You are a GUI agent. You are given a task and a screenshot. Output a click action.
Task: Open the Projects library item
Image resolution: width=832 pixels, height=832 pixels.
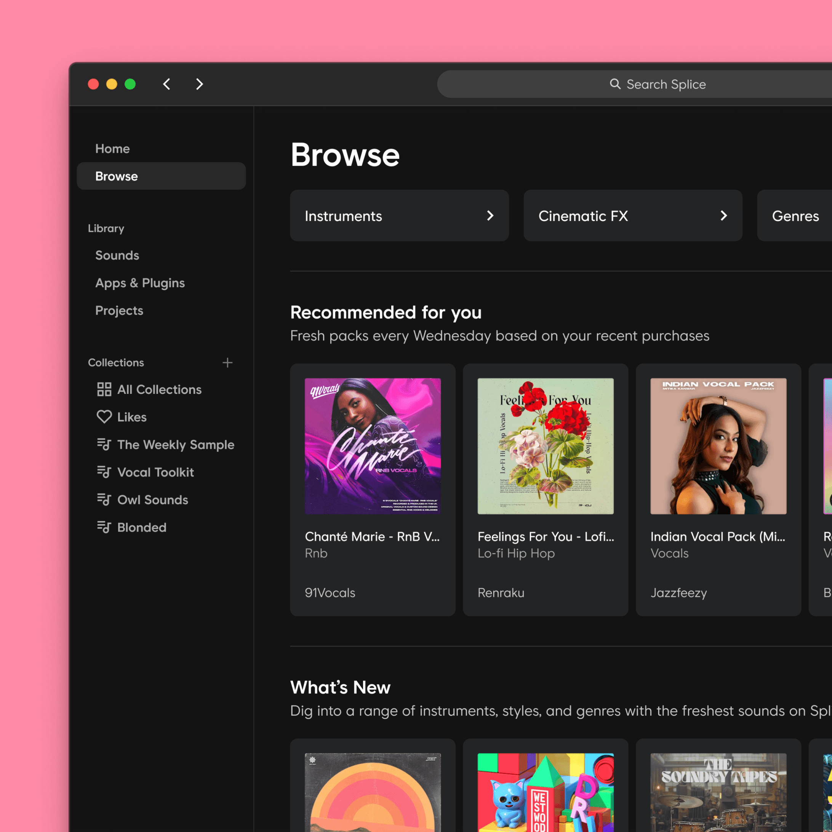(119, 310)
